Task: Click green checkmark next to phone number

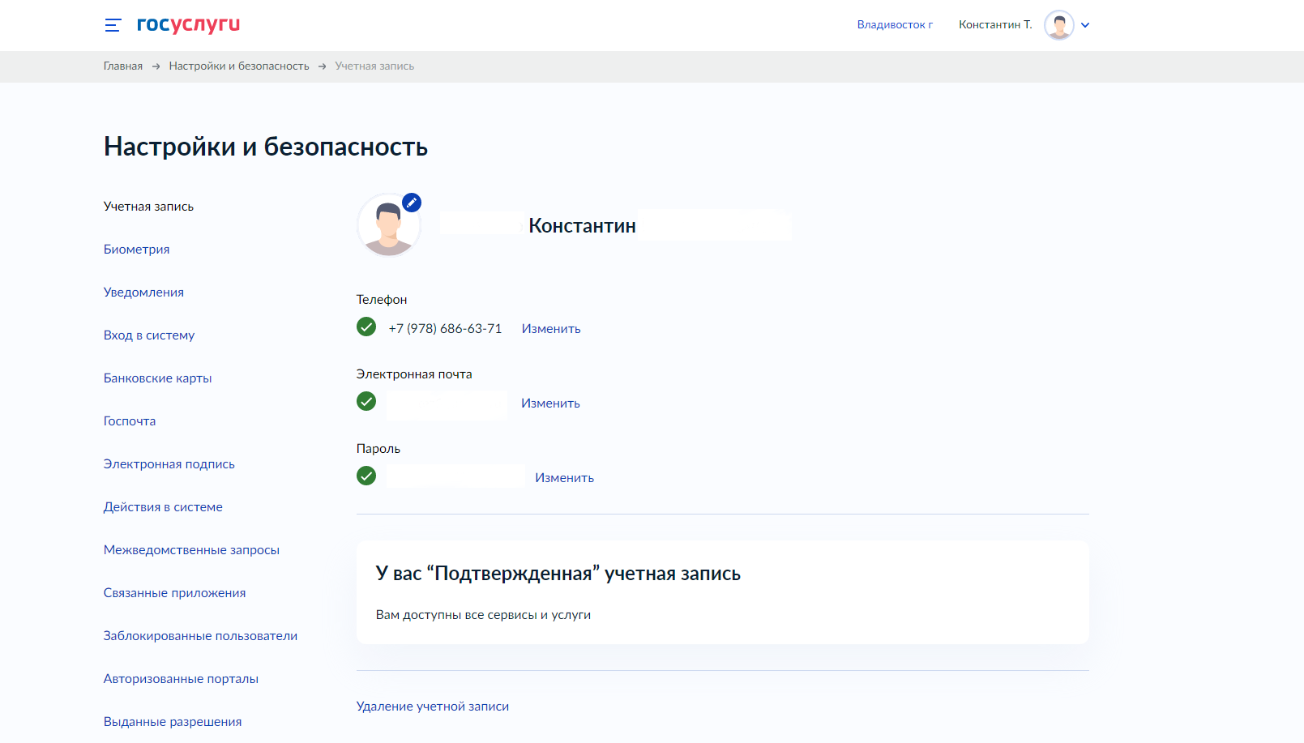Action: click(x=366, y=327)
